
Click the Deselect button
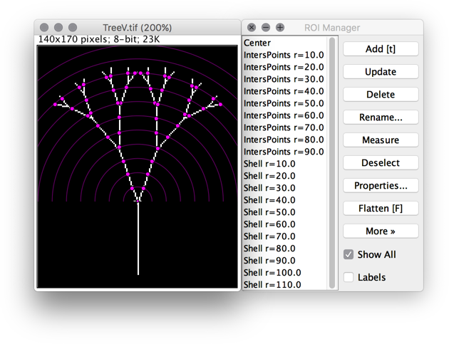(x=381, y=162)
